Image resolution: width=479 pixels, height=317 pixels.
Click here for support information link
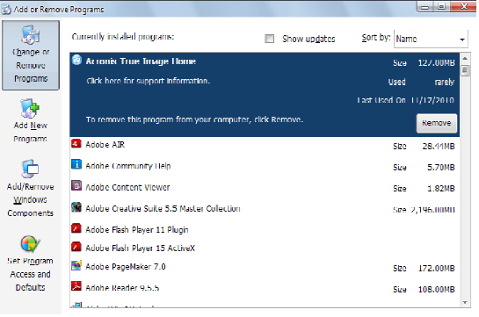149,81
